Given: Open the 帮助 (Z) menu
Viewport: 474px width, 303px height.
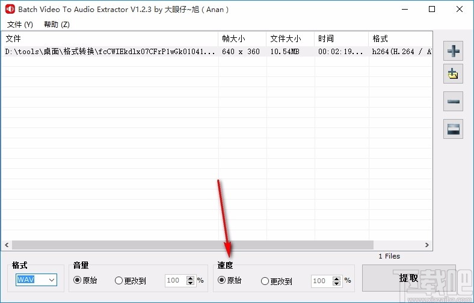Looking at the screenshot, I should [57, 25].
